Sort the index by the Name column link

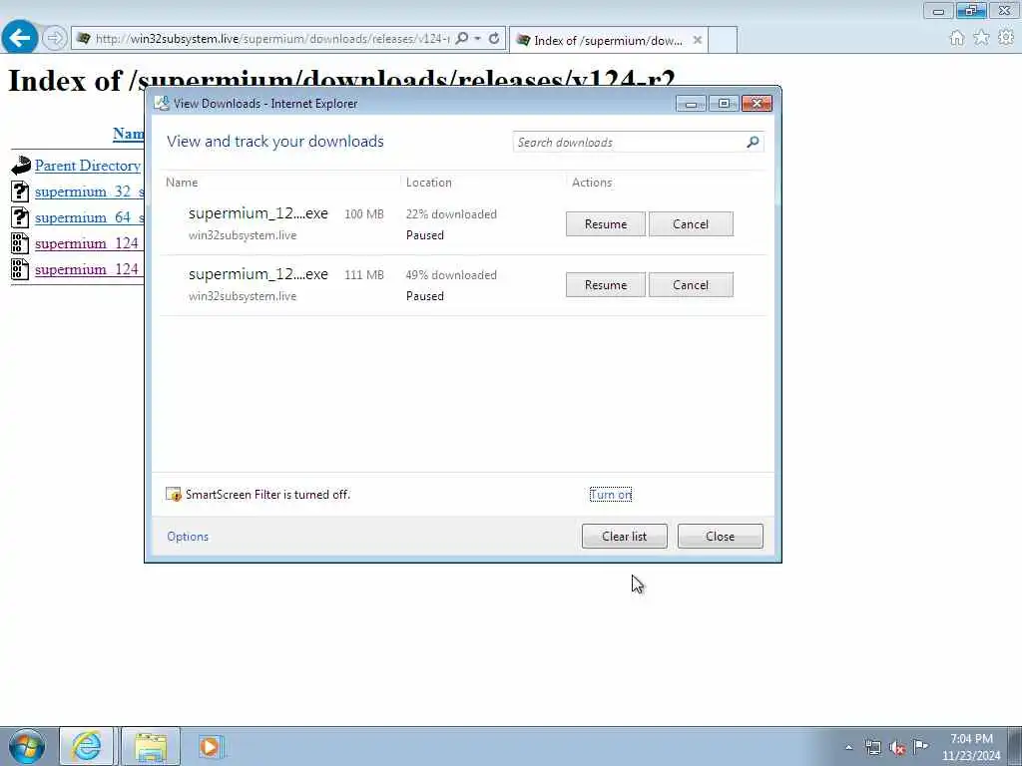coord(129,134)
